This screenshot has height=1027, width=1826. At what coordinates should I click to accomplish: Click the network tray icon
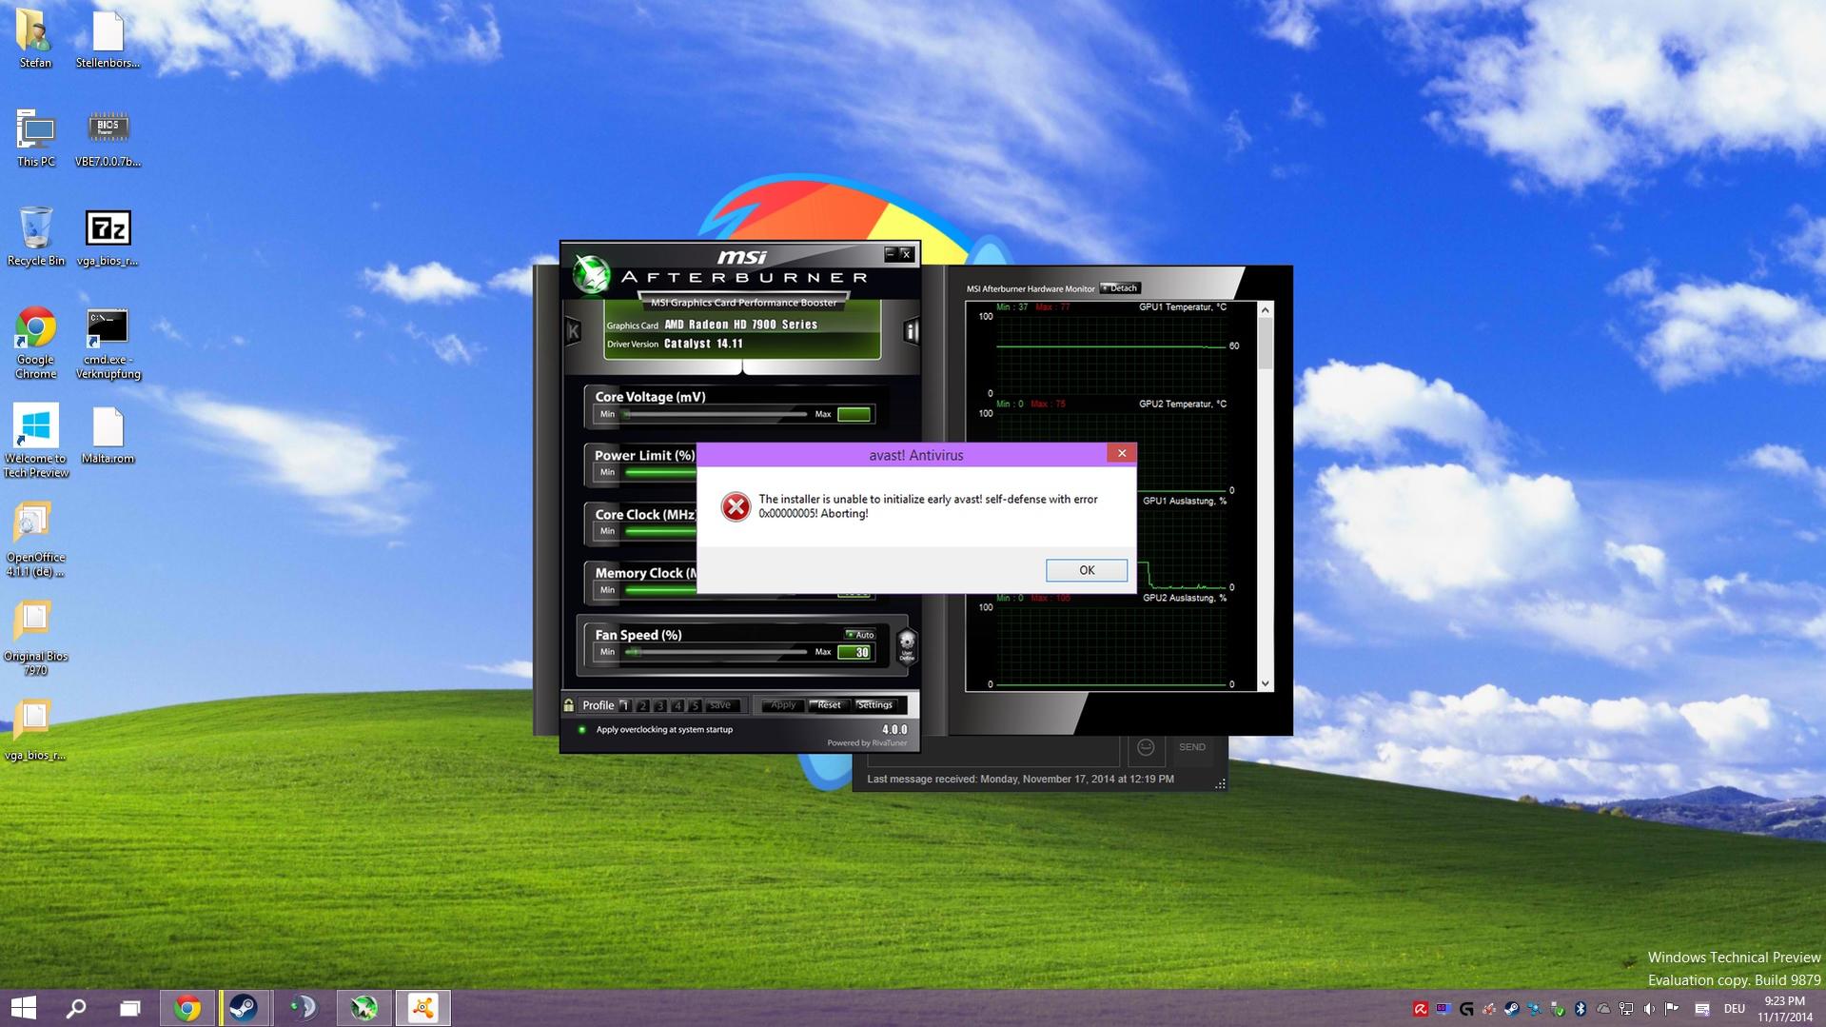point(1626,1009)
